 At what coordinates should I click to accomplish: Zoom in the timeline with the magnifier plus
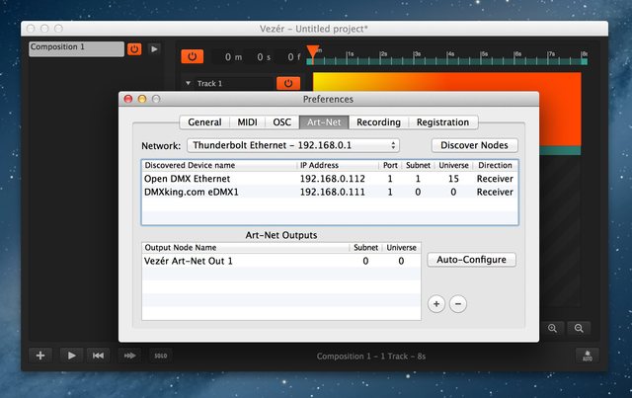[x=553, y=328]
